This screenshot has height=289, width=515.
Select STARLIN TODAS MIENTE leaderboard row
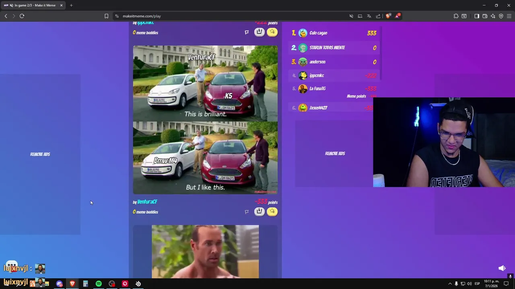[x=334, y=47]
